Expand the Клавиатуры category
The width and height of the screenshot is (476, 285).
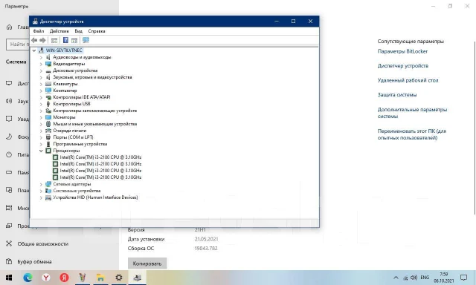(x=41, y=84)
